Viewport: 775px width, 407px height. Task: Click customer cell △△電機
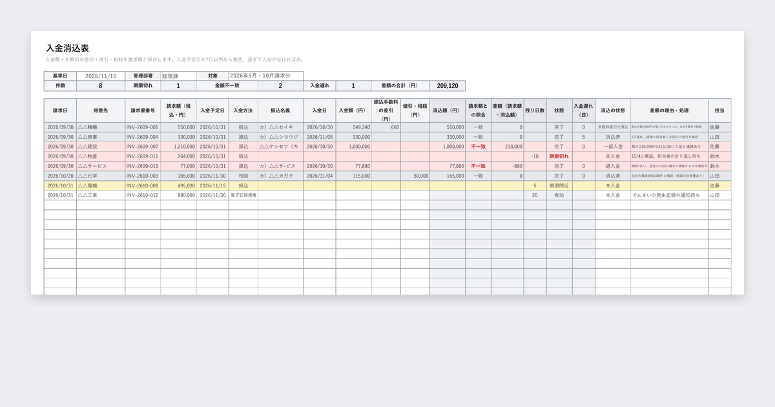coord(101,185)
